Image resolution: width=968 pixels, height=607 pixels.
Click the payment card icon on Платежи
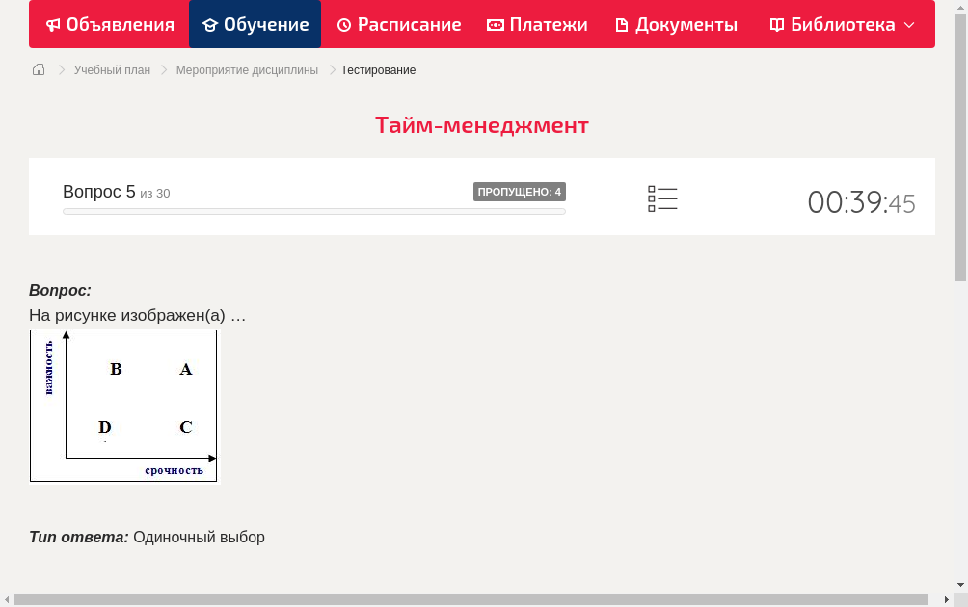pyautogui.click(x=494, y=24)
